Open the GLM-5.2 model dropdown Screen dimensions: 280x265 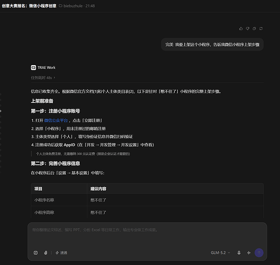[x=220, y=253]
